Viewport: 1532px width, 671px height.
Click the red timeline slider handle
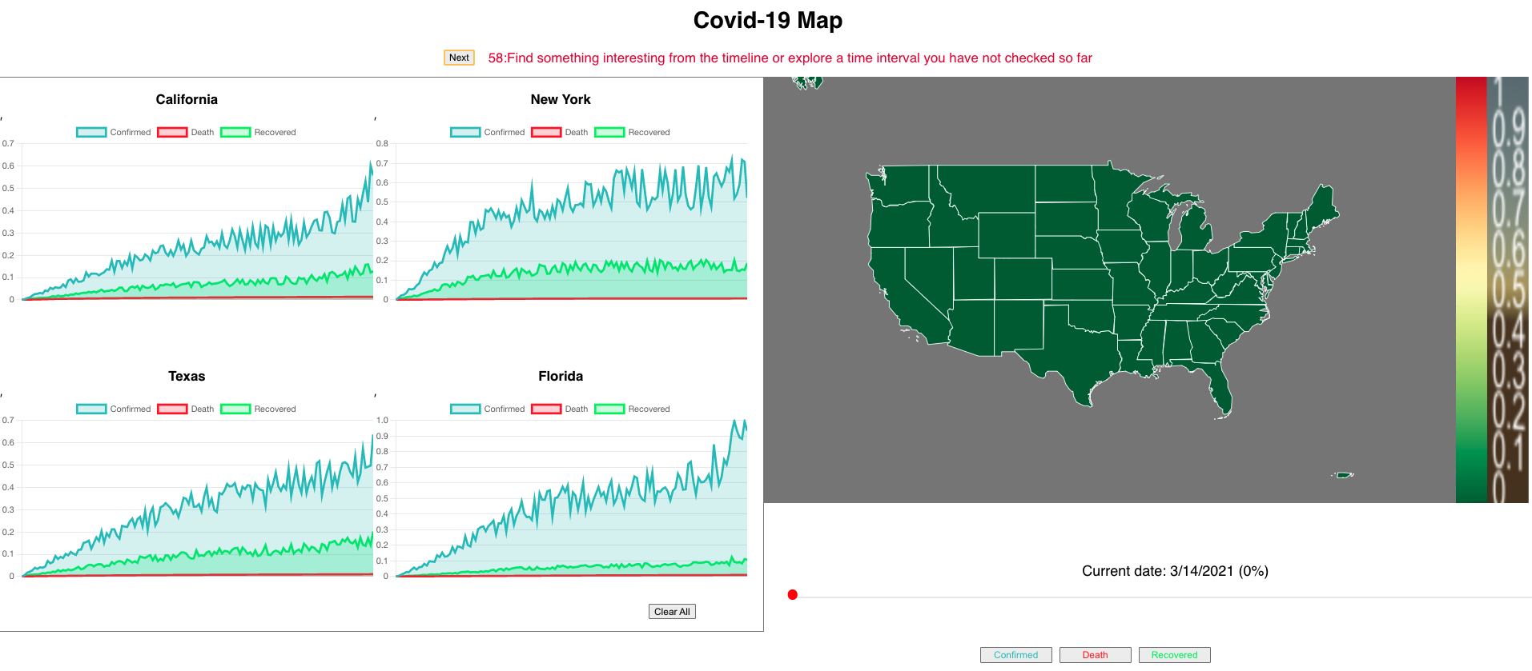[792, 594]
